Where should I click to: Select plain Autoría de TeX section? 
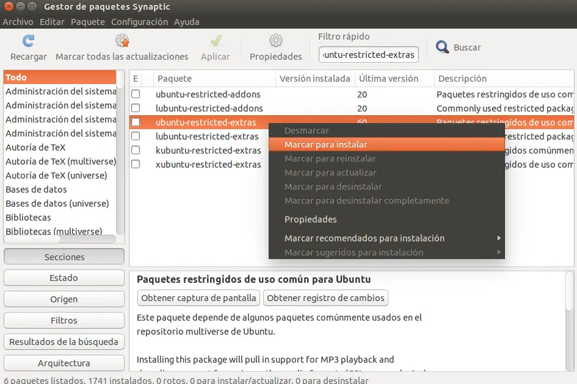click(x=60, y=148)
